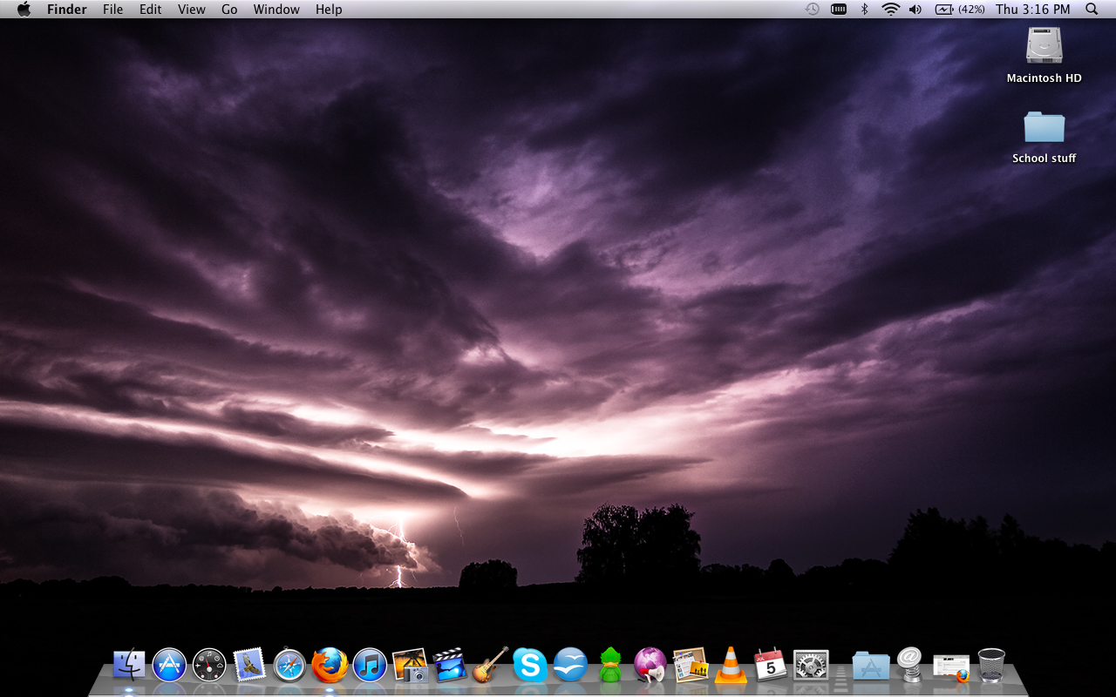Open the Bluetooth status menu
The image size is (1116, 697).
864,10
